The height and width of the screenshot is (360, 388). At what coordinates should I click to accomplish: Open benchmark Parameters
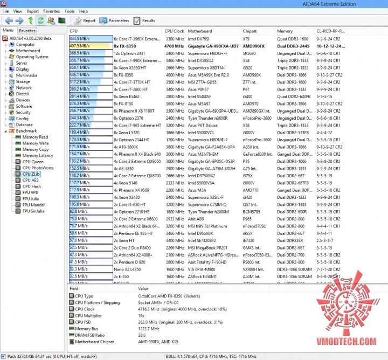[x=114, y=20]
